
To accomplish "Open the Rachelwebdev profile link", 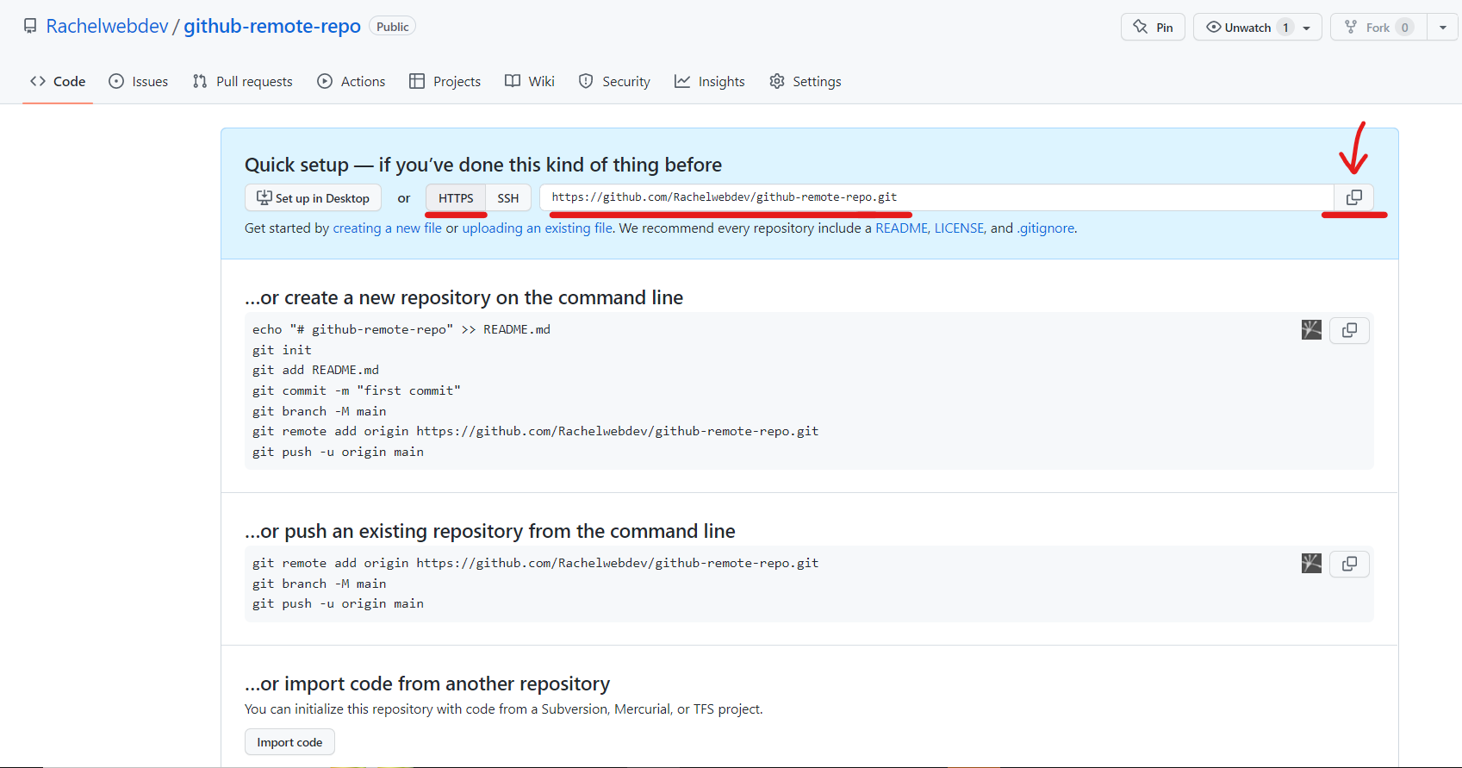I will [107, 27].
